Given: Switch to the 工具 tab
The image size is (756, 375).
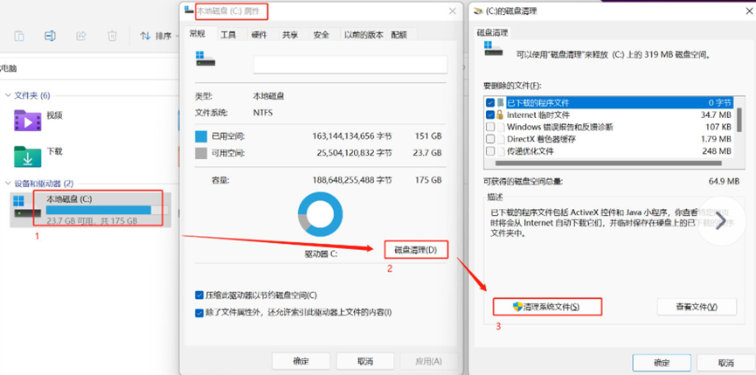Looking at the screenshot, I should pos(228,35).
